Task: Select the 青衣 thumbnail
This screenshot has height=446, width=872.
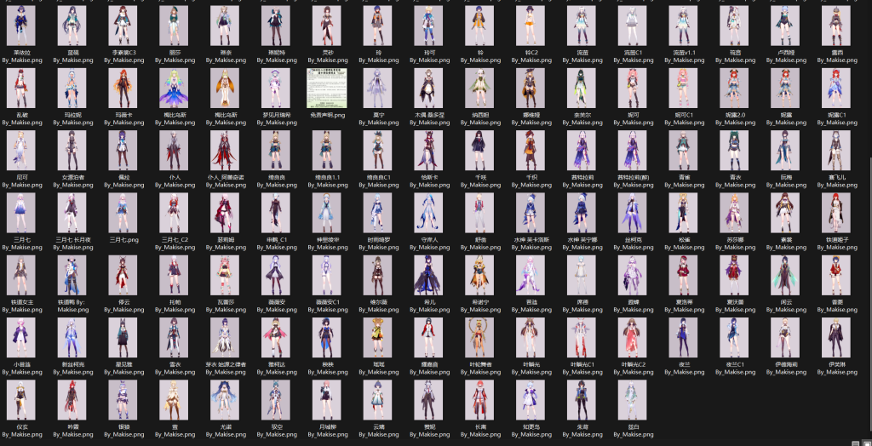Action: [734, 150]
